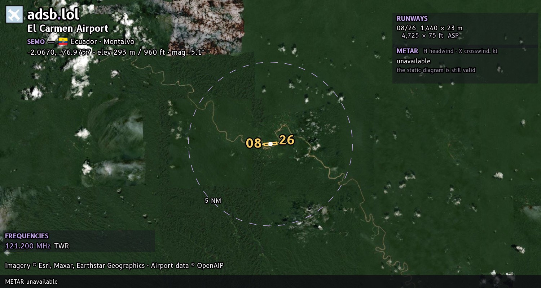
Task: Click the adsb.lol site title
Action: pos(53,14)
